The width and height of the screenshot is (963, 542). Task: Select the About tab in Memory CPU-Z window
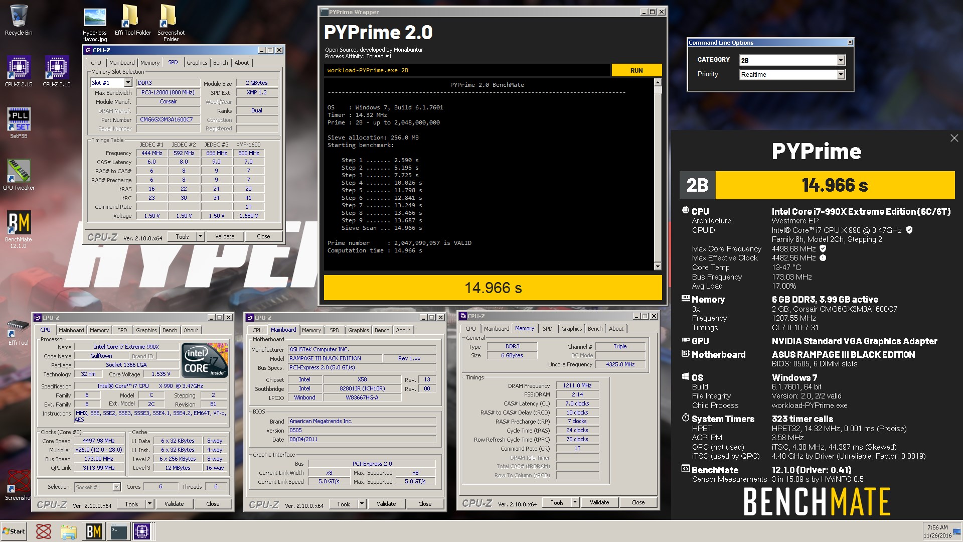tap(616, 329)
